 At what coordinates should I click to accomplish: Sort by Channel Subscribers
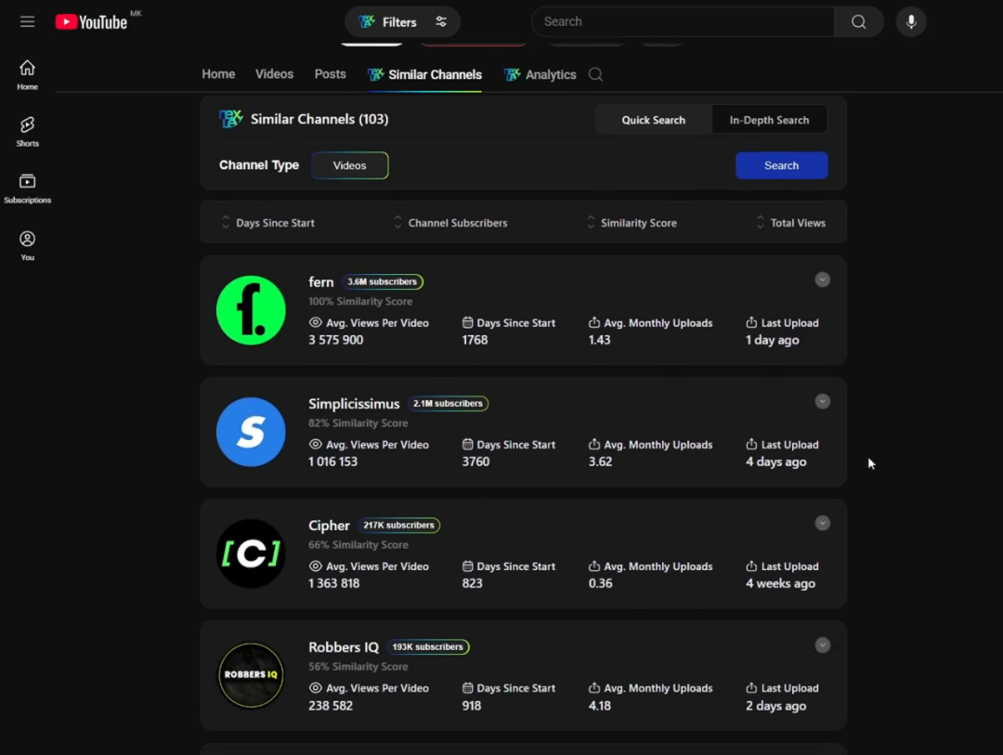click(x=450, y=223)
